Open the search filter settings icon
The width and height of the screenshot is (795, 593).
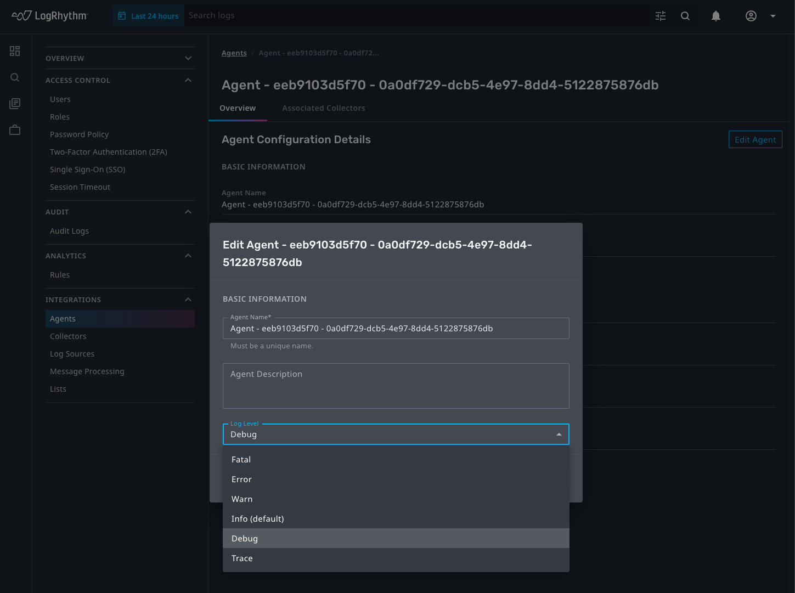(661, 16)
